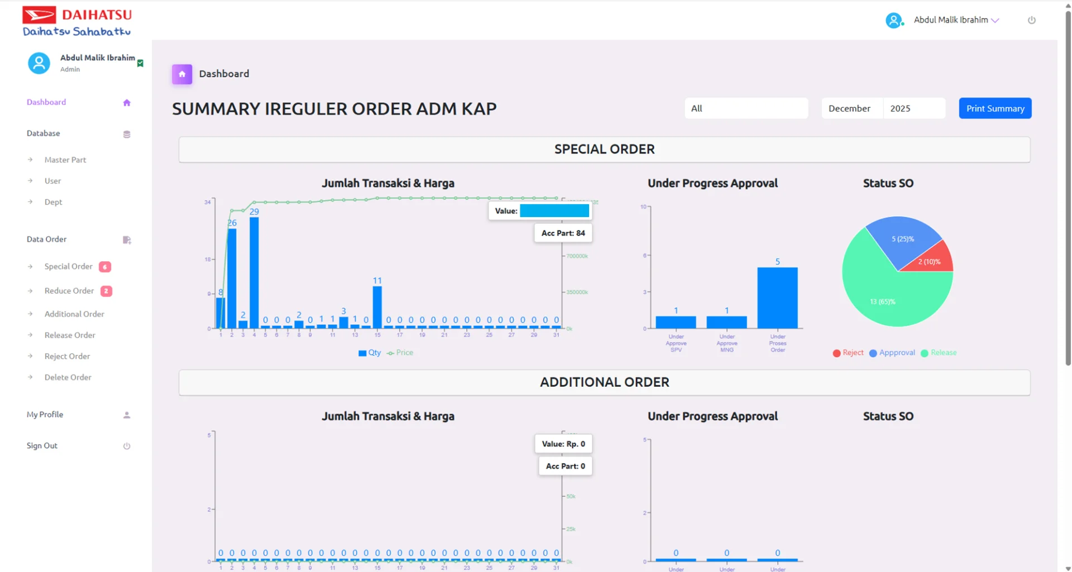Screen dimensions: 1072x572
Task: Toggle the Reject legend in Status SO pie
Action: click(x=848, y=353)
